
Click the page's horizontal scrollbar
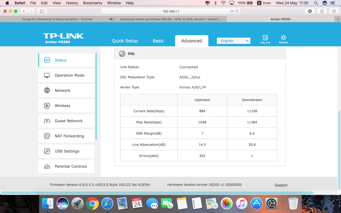click(157, 193)
